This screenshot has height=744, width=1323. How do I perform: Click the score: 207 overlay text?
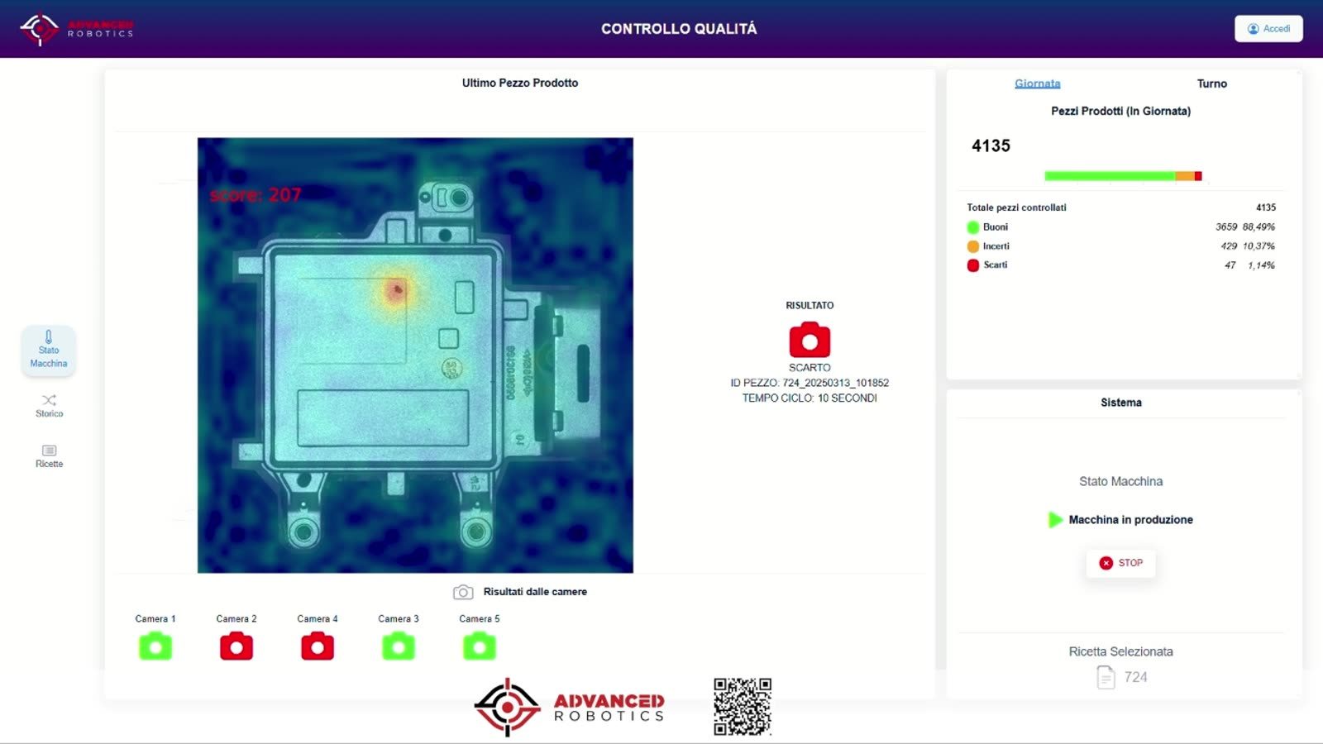coord(256,195)
